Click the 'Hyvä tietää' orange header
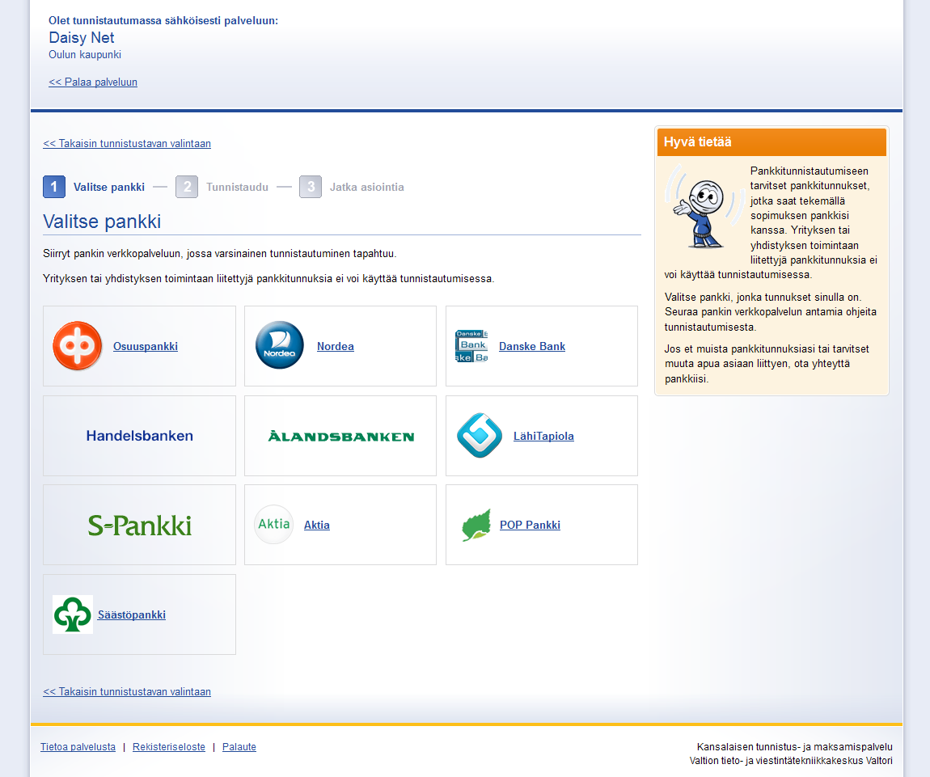 pos(771,142)
